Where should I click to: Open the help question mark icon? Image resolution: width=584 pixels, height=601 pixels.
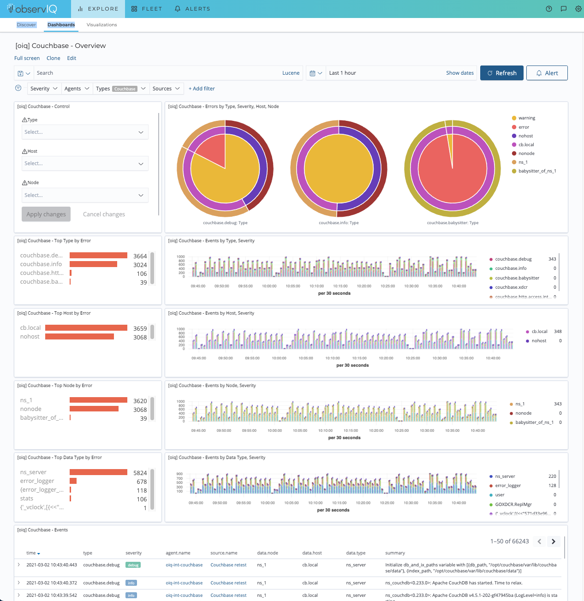tap(549, 9)
